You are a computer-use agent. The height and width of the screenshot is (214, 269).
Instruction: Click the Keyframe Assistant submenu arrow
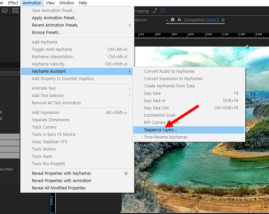pyautogui.click(x=129, y=71)
